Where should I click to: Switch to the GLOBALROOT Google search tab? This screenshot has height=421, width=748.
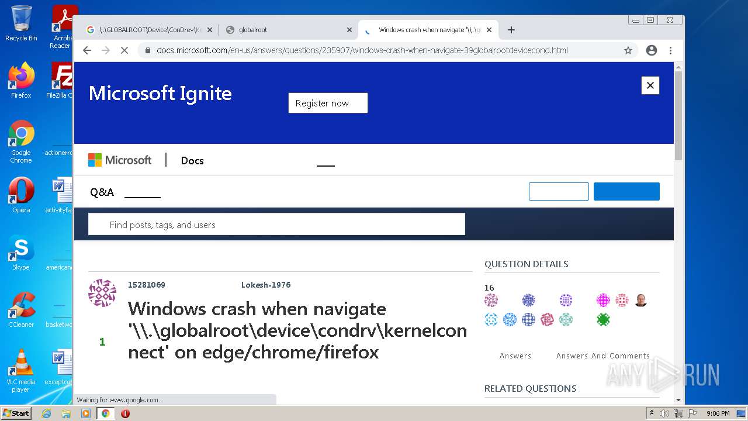[x=148, y=30]
